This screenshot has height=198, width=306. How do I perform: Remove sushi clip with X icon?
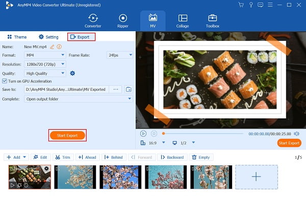[x=46, y=168]
